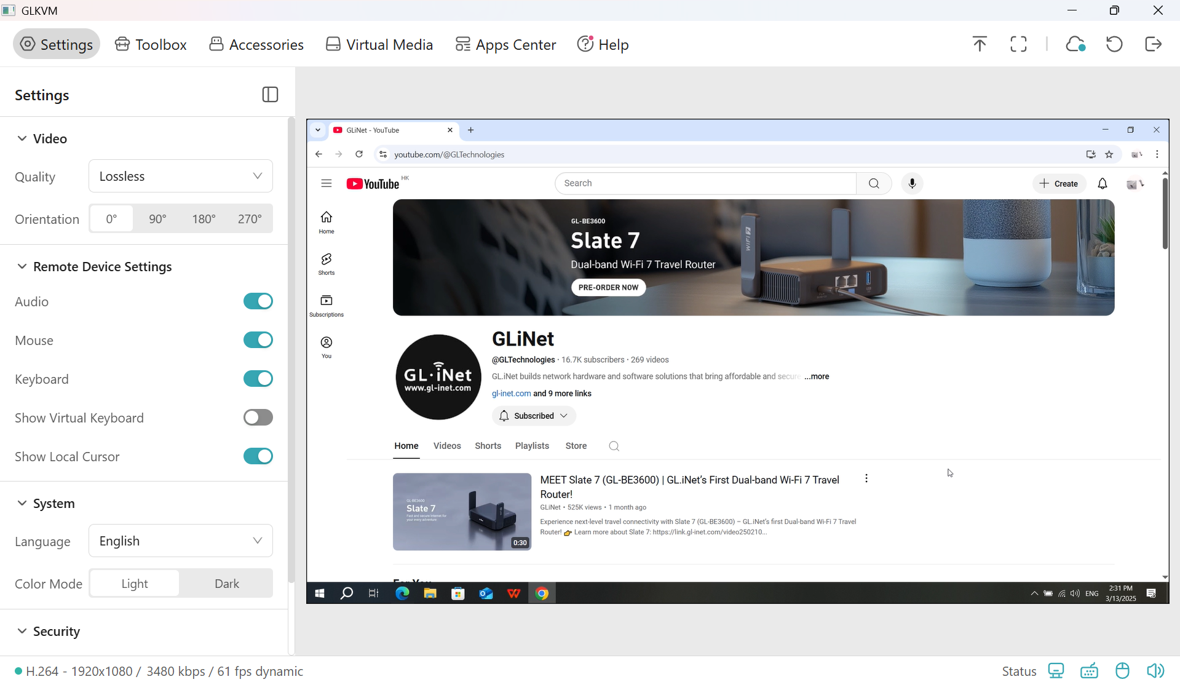Open the Language dropdown
This screenshot has width=1180, height=690.
[180, 541]
